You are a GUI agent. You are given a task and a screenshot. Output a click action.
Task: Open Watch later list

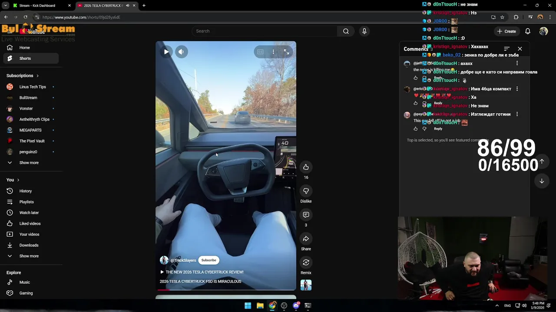point(30,213)
